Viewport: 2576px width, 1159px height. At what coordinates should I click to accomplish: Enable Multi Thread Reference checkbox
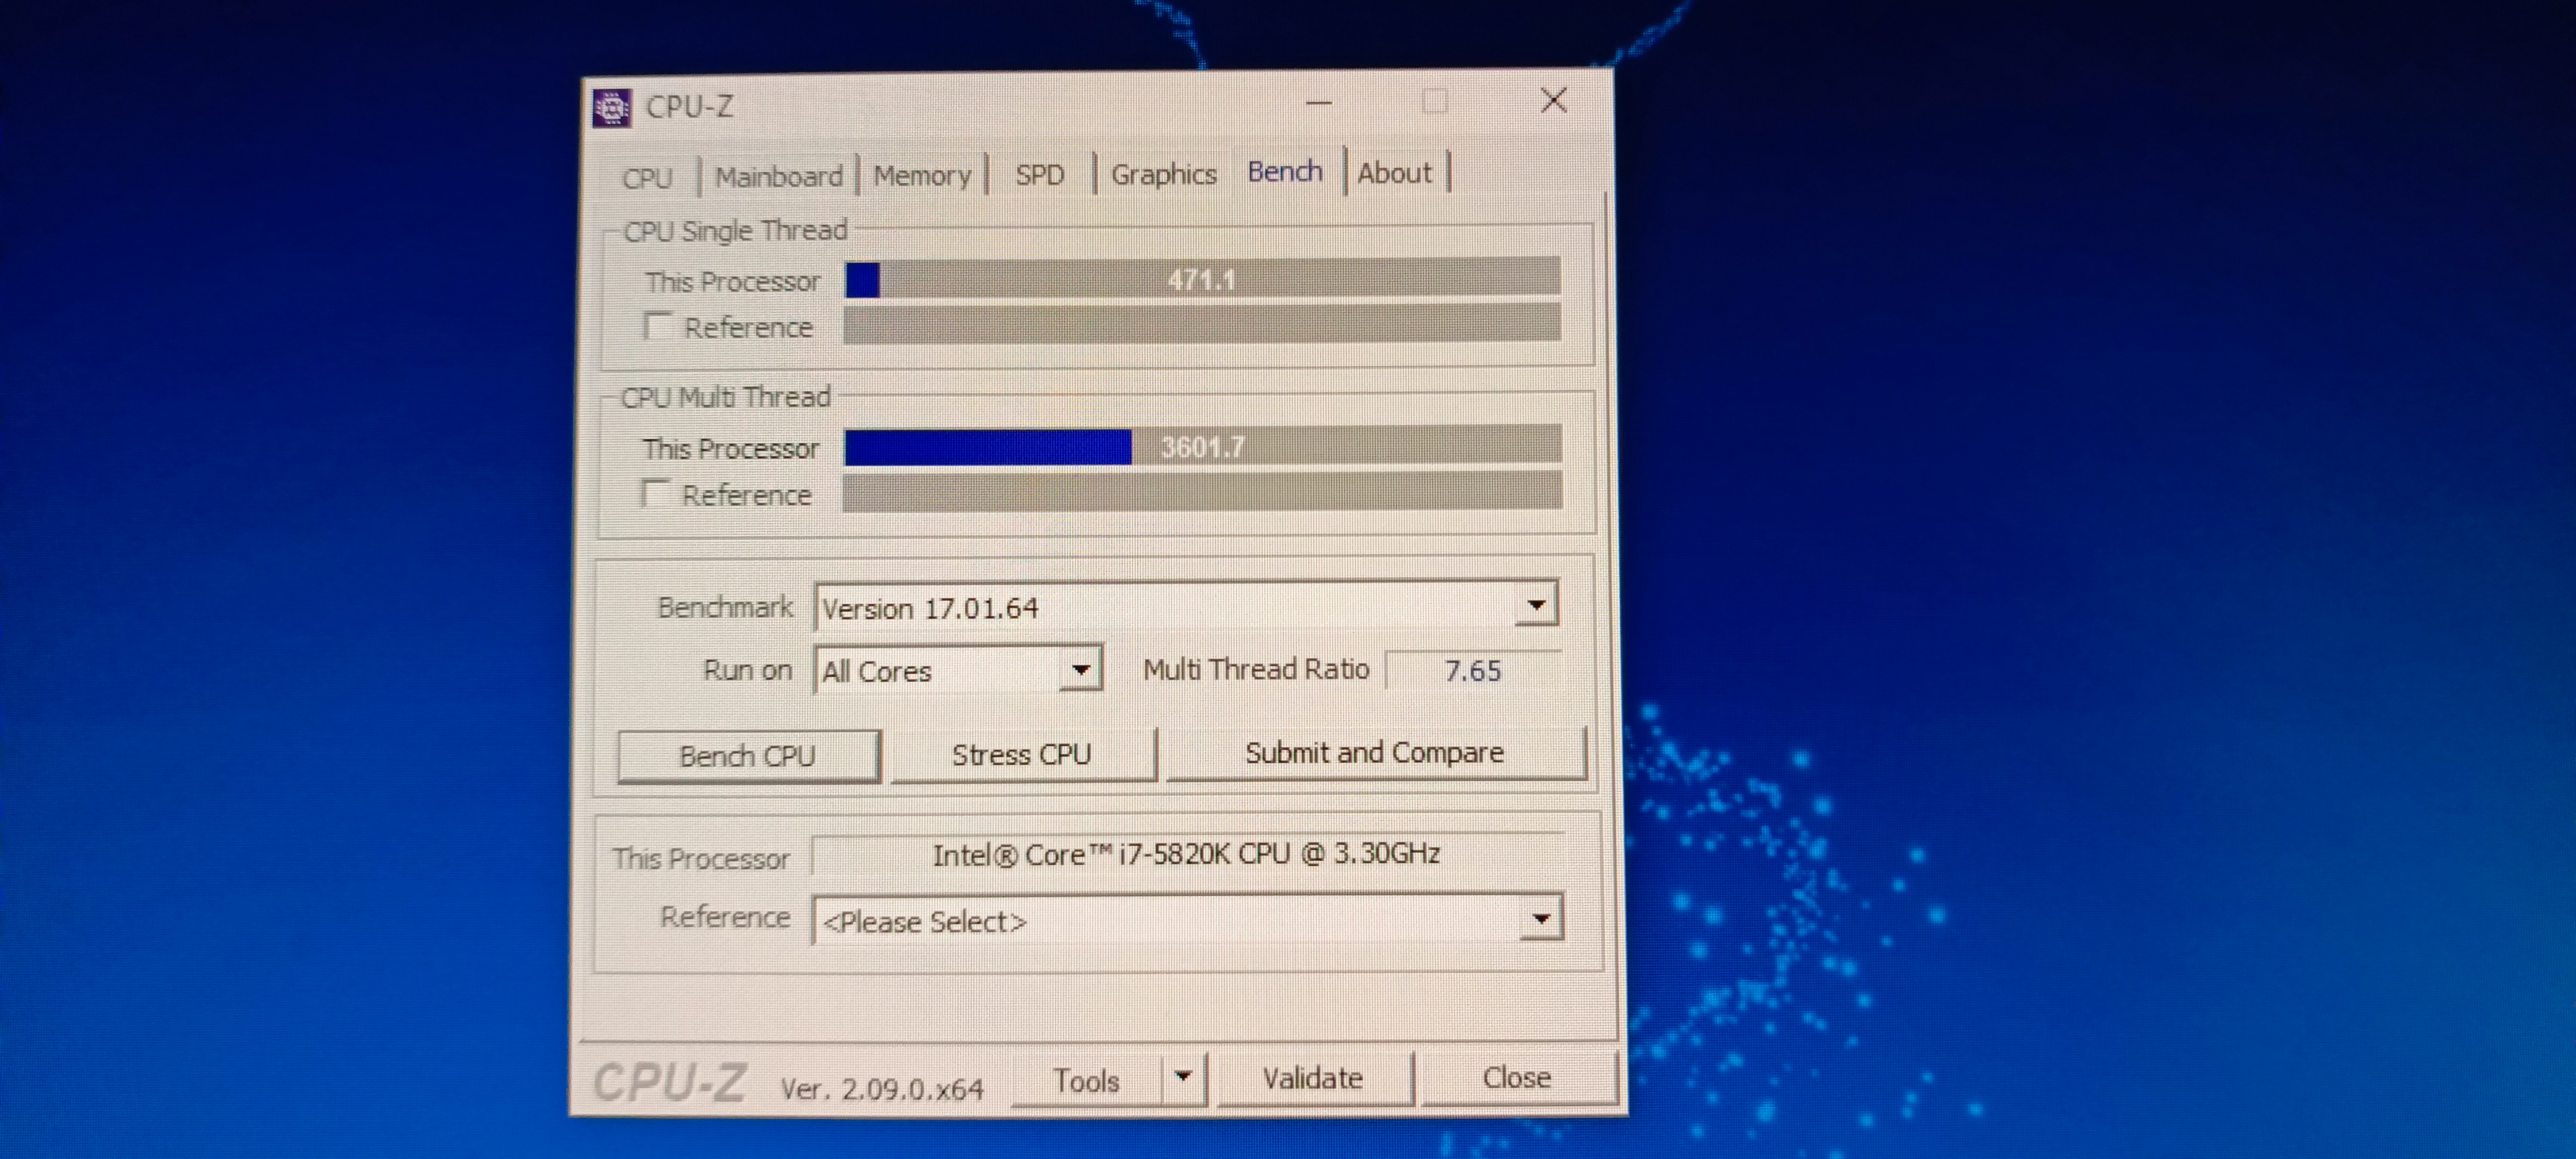[655, 493]
